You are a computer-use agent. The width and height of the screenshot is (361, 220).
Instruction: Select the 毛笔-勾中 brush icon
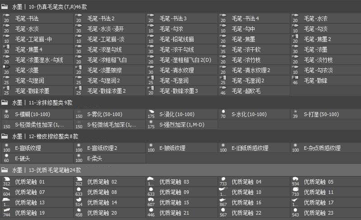[x=223, y=28]
